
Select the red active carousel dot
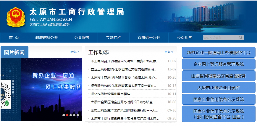(x=67, y=115)
